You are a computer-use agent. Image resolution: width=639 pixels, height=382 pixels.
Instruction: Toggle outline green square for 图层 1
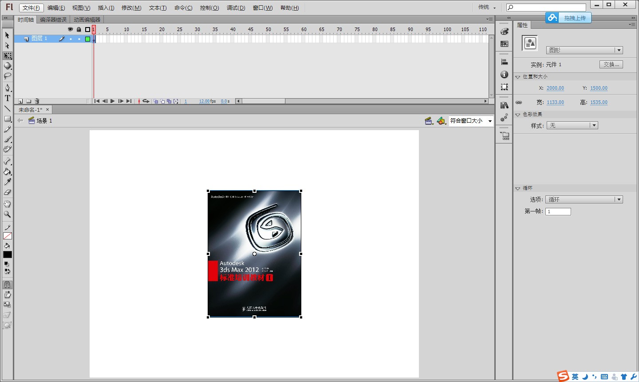(x=87, y=39)
